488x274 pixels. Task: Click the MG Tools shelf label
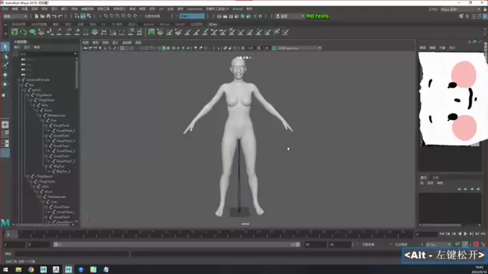tap(317, 16)
